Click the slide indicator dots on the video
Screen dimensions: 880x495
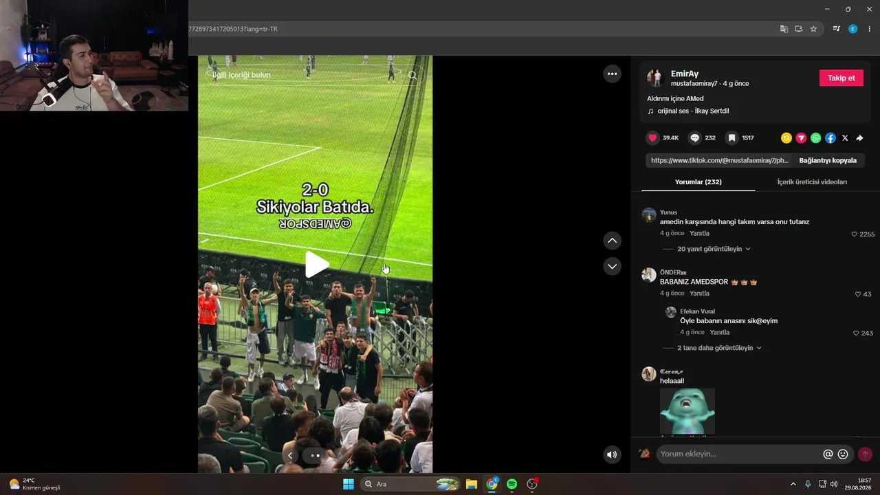[x=316, y=455]
